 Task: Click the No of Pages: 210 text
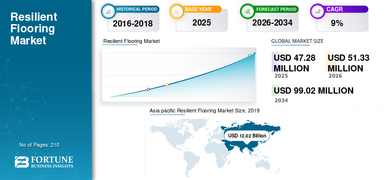coord(40,145)
